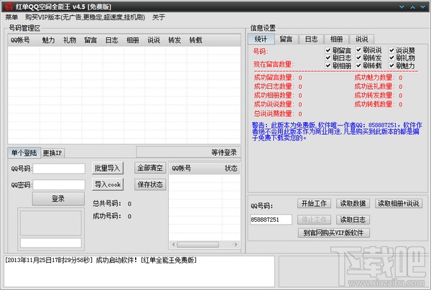Click the 成功魅力数量 label
Screen dimensions: 431x290
pyautogui.click(x=374, y=78)
